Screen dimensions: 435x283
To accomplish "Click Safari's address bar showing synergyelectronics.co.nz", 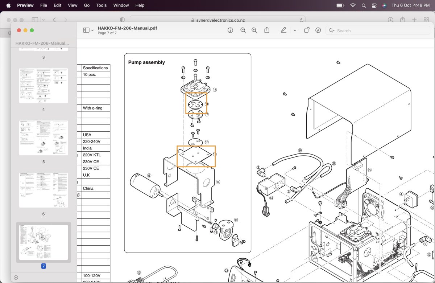I will [217, 20].
